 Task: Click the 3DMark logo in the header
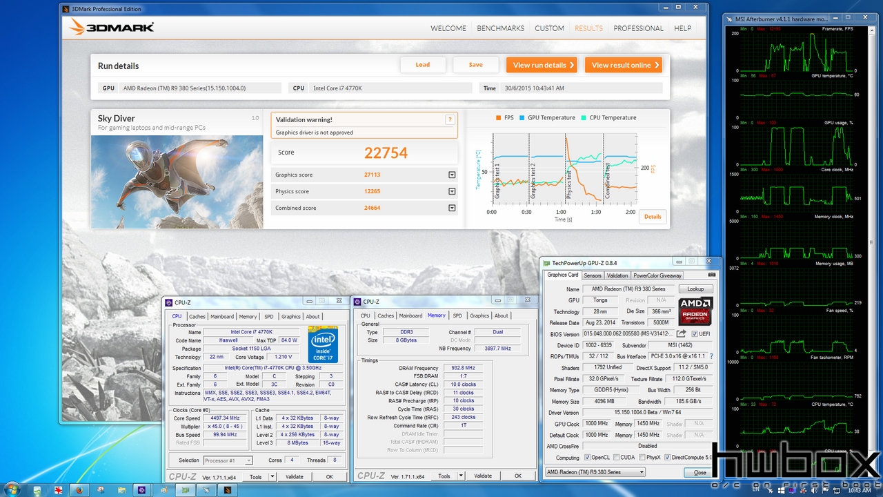[111, 28]
